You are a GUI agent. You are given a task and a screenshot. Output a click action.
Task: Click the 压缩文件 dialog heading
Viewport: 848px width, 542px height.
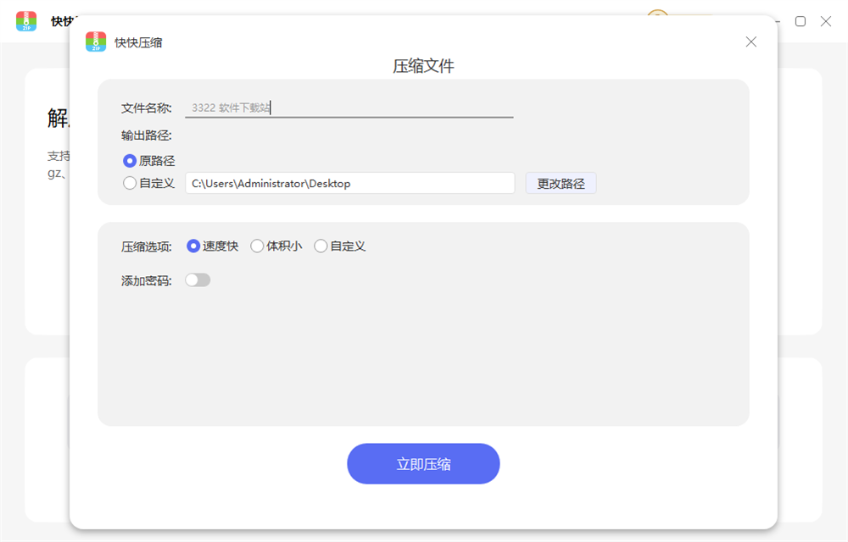(x=423, y=66)
